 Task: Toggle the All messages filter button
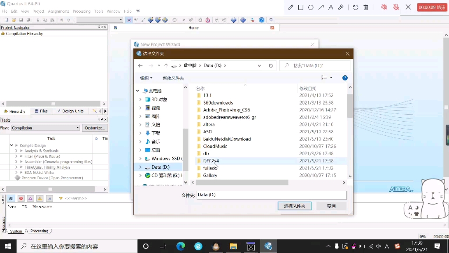(x=11, y=198)
